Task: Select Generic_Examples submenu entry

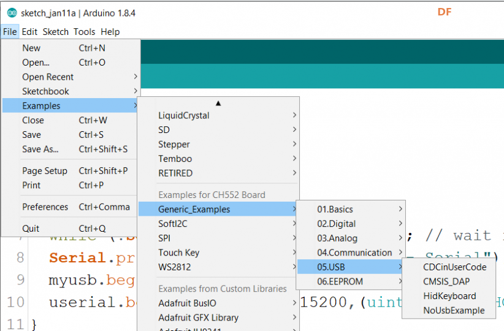Action: point(218,209)
